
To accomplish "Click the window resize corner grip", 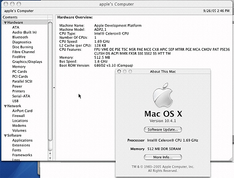I will pos(230,159).
